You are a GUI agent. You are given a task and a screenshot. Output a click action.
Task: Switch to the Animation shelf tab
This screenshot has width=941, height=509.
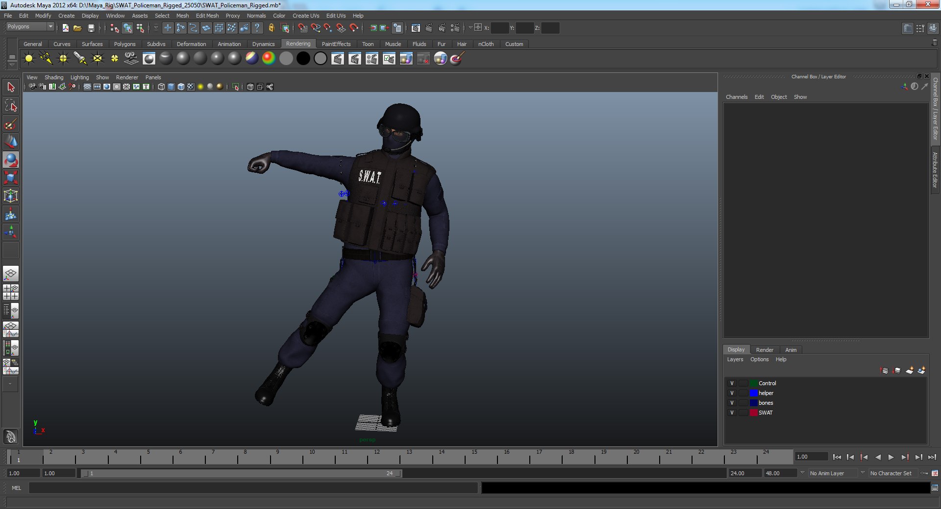[229, 44]
